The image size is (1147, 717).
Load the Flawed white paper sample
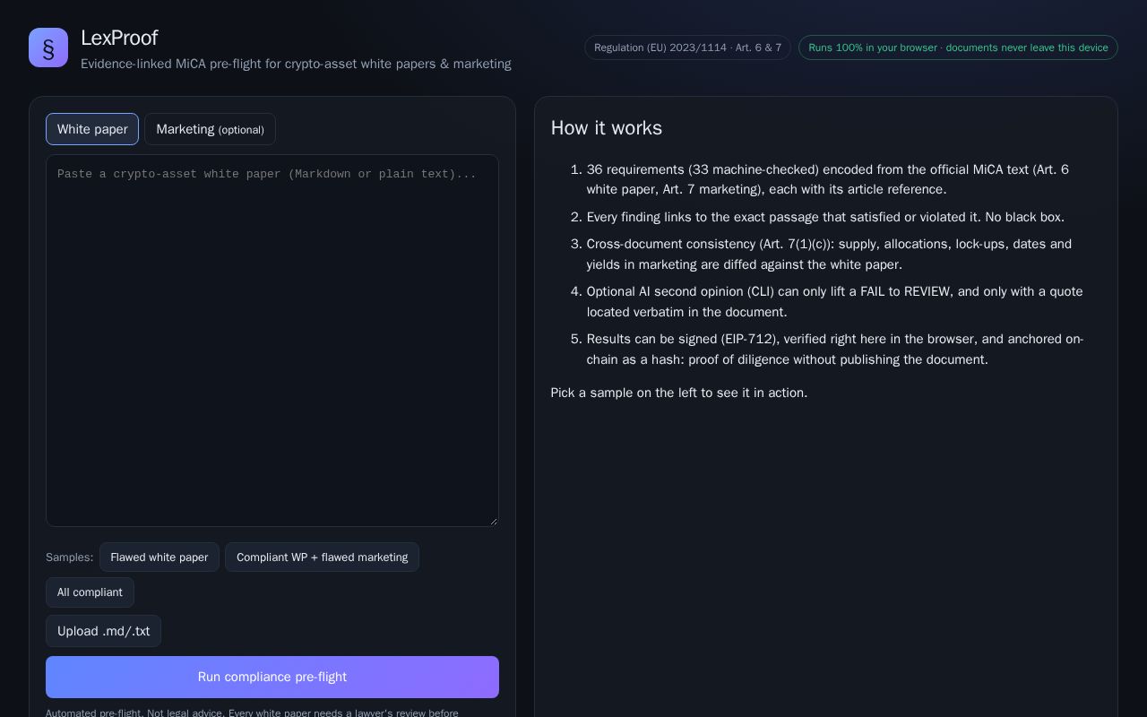[x=160, y=557]
